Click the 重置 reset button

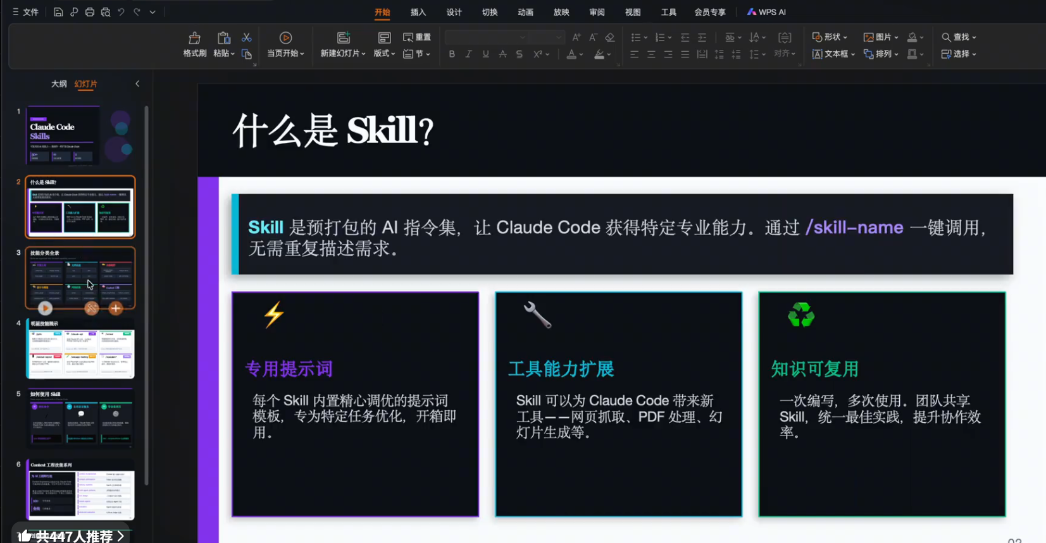[x=417, y=37]
